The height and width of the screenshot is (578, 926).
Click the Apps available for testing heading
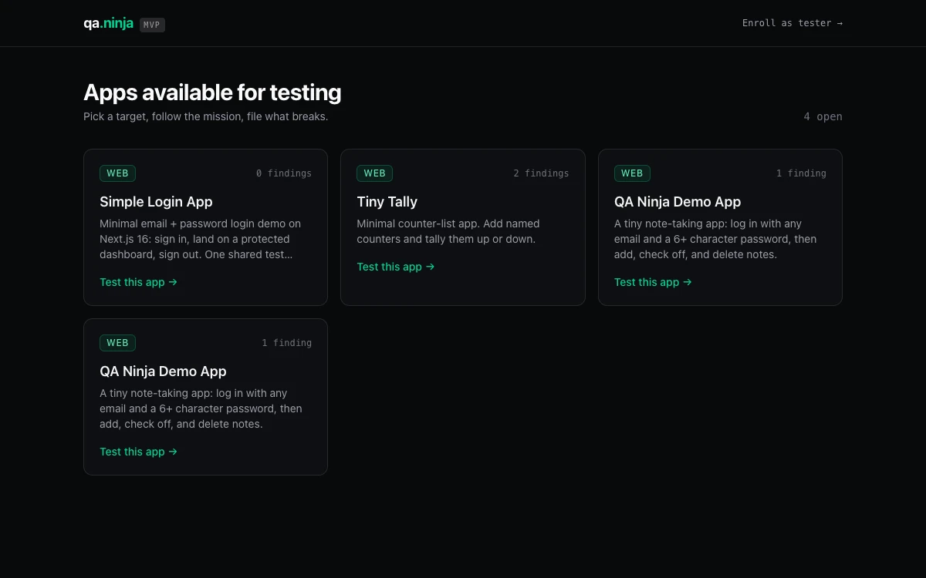point(212,92)
